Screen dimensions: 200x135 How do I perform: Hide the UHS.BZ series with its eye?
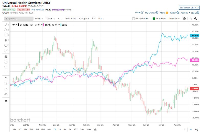click(x=13, y=25)
